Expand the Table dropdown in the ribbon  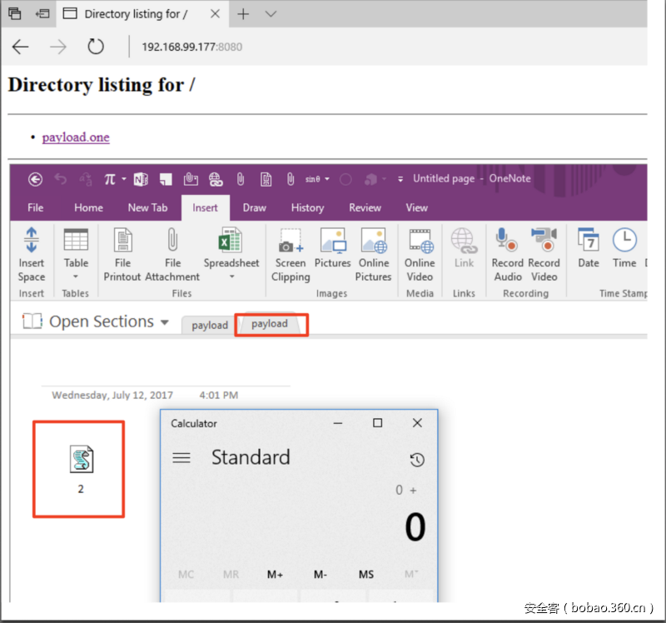coord(76,277)
